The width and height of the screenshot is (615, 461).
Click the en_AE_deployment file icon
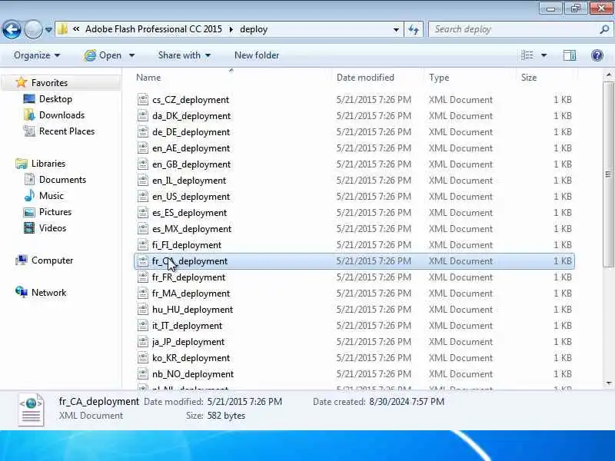(143, 148)
